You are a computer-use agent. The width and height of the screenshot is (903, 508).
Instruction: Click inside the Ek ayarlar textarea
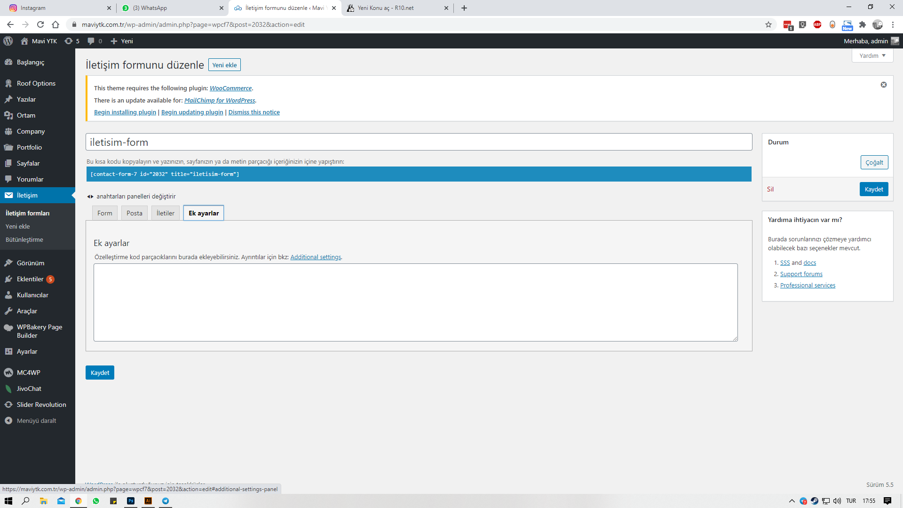click(x=415, y=302)
